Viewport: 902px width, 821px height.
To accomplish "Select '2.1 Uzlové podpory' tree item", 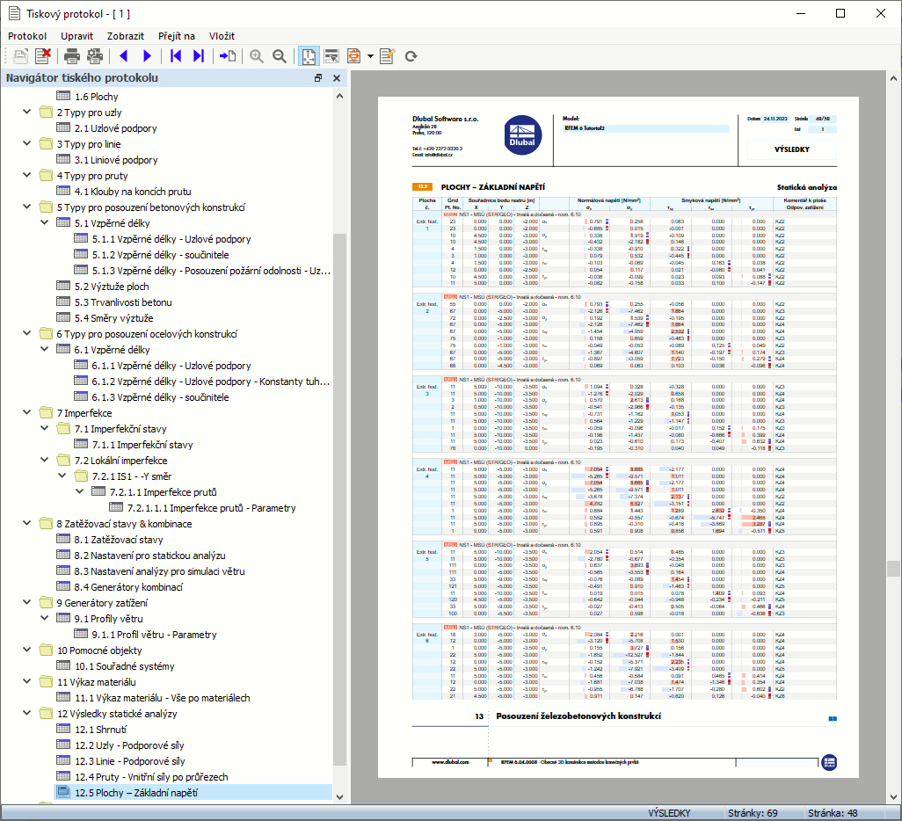I will pyautogui.click(x=115, y=128).
